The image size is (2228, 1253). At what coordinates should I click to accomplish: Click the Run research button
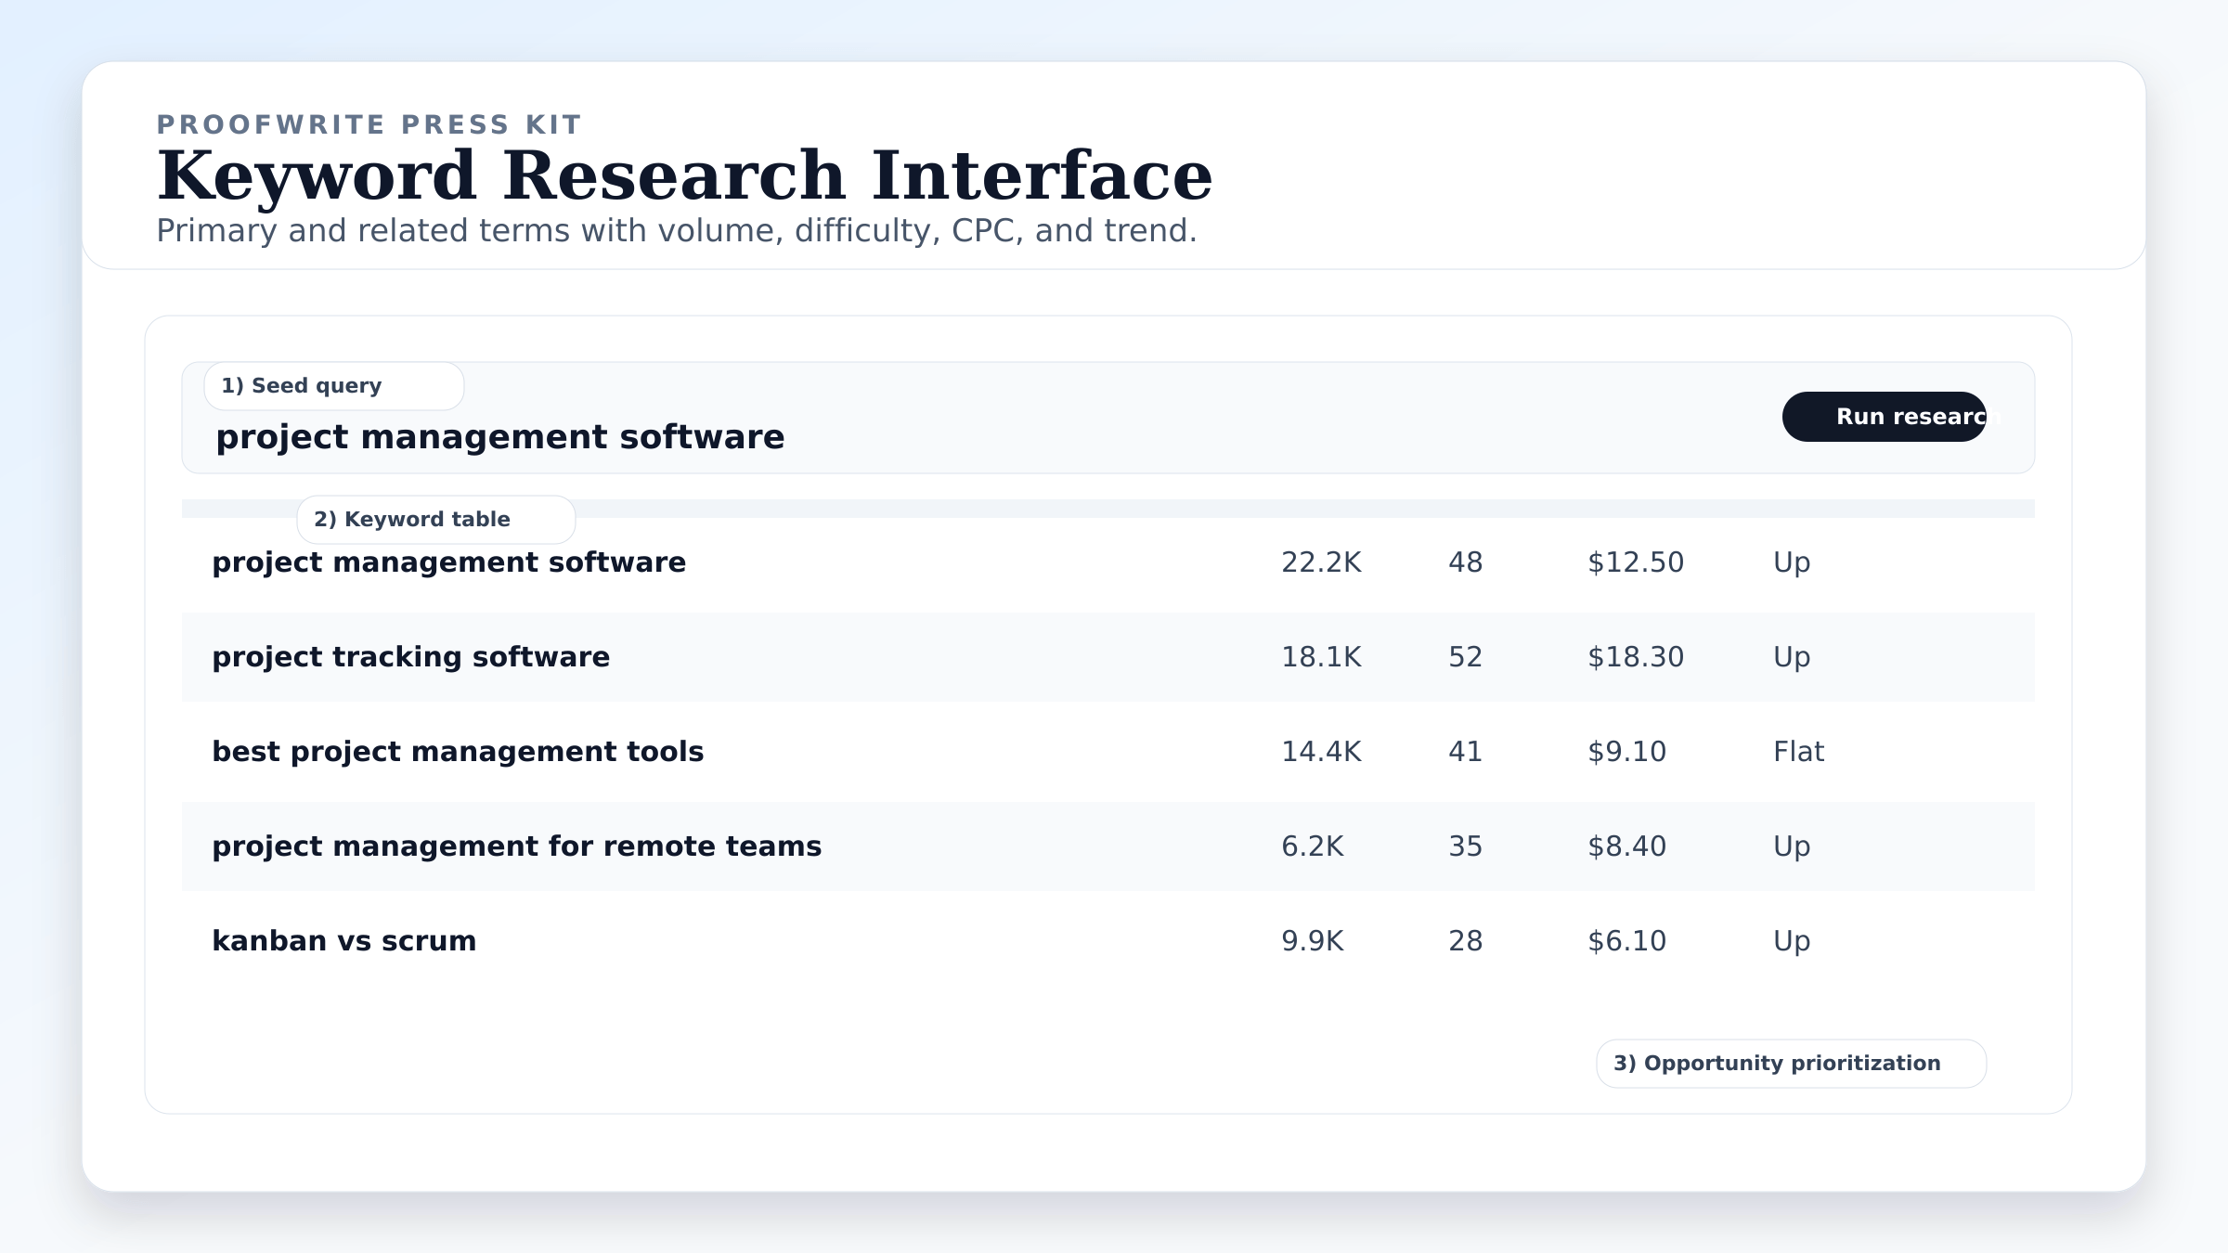click(1883, 417)
